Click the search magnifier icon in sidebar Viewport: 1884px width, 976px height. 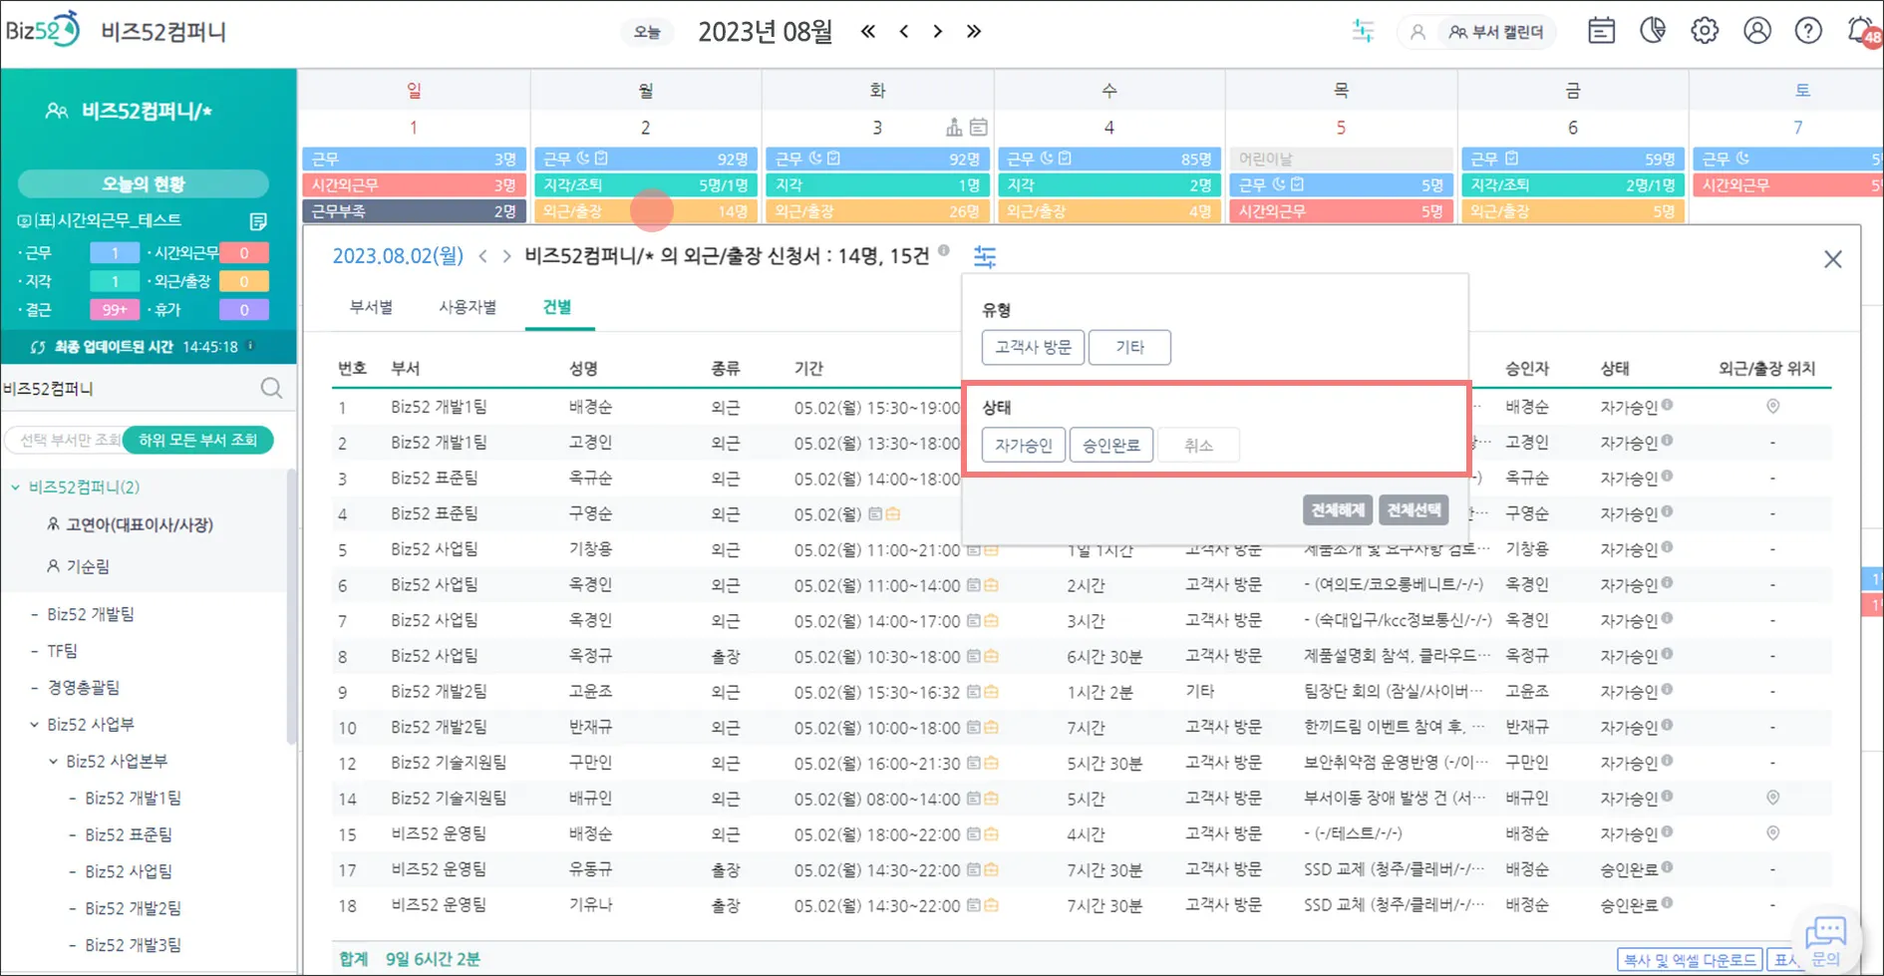[x=271, y=388]
